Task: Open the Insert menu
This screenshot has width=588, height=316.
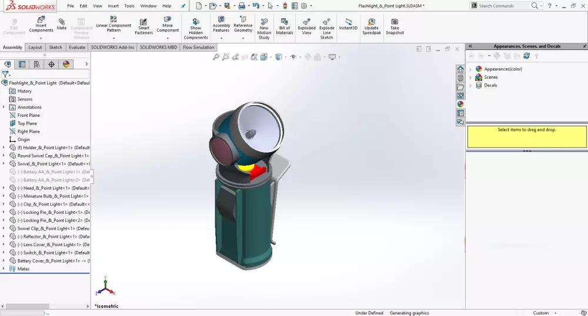Action: click(113, 6)
